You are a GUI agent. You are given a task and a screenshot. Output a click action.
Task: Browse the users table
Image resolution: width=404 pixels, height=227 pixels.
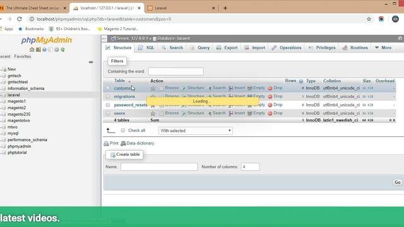[x=169, y=113]
